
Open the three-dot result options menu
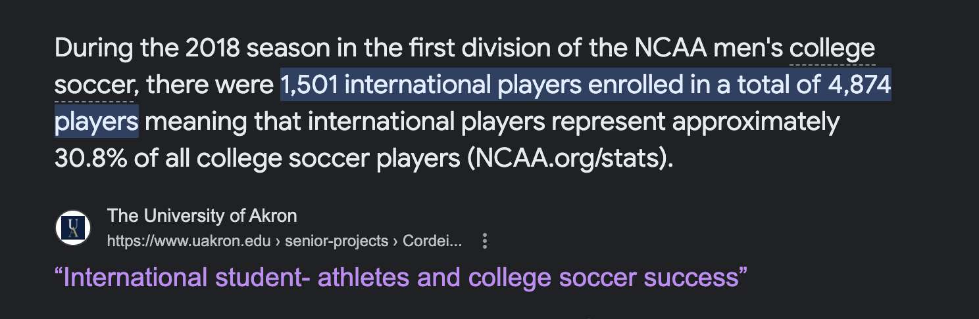pos(485,242)
